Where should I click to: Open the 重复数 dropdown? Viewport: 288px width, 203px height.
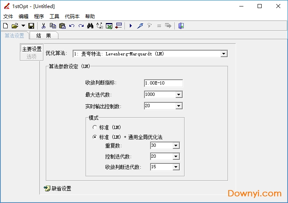[x=176, y=146]
